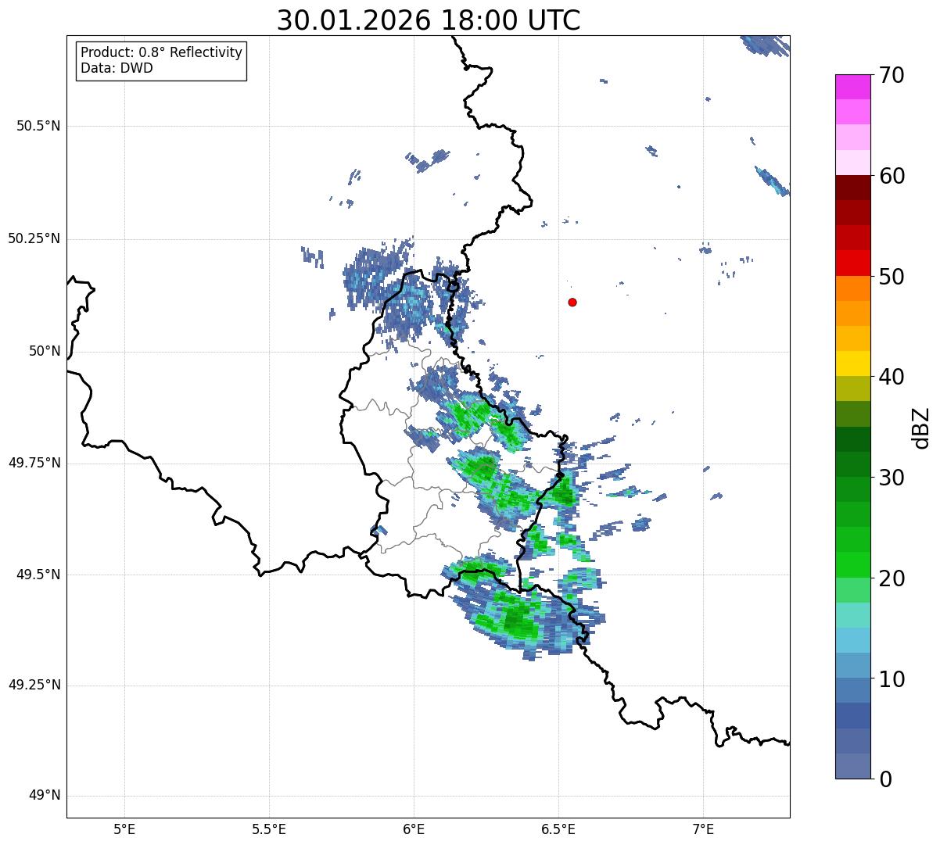Click the 5.5°E longitude axis label
The width and height of the screenshot is (940, 845).
click(269, 828)
